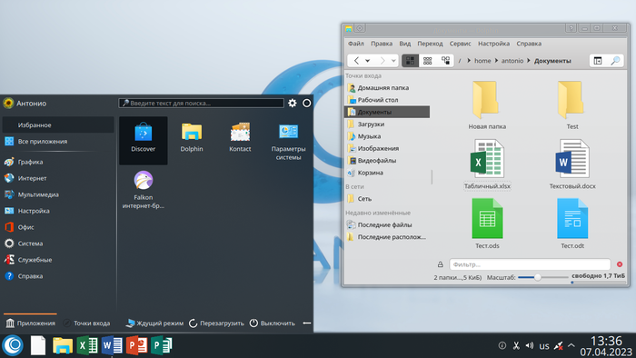Click the launcher search text field
636x358 pixels.
(201, 103)
